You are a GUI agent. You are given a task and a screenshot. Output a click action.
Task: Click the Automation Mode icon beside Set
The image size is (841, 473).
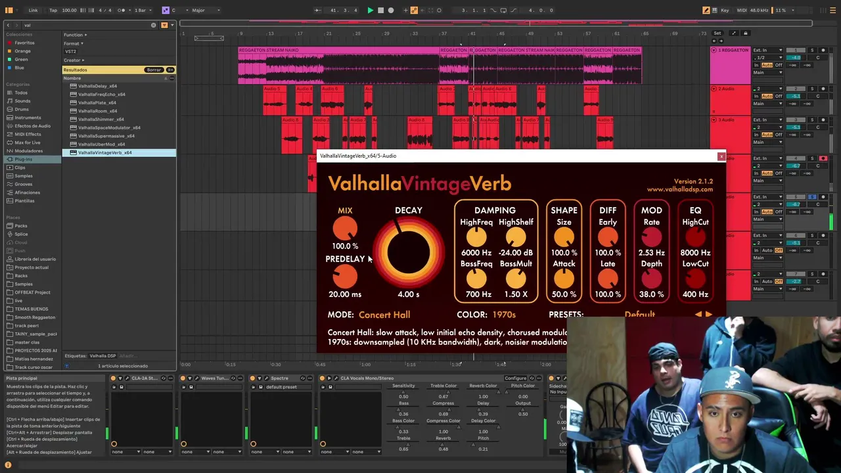[734, 33]
